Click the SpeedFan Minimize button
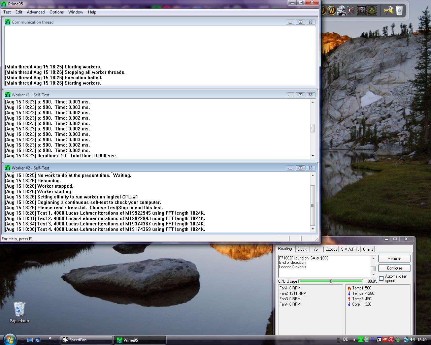 coord(394,259)
